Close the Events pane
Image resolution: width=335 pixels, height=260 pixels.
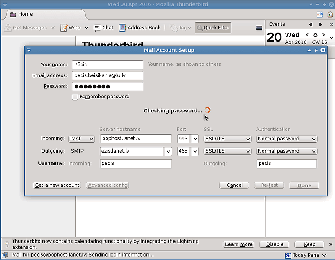[332, 25]
